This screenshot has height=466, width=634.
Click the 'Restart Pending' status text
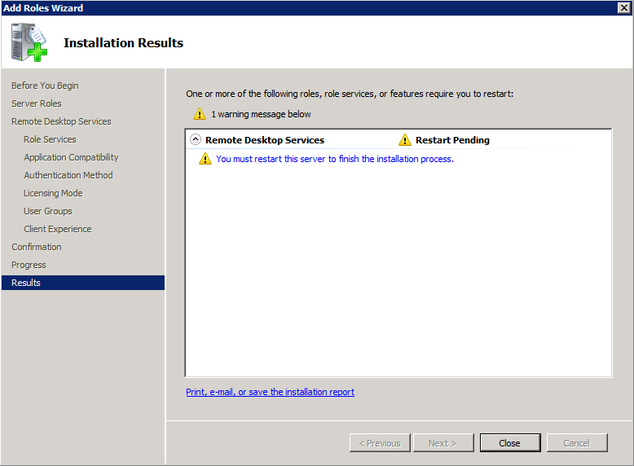(452, 140)
